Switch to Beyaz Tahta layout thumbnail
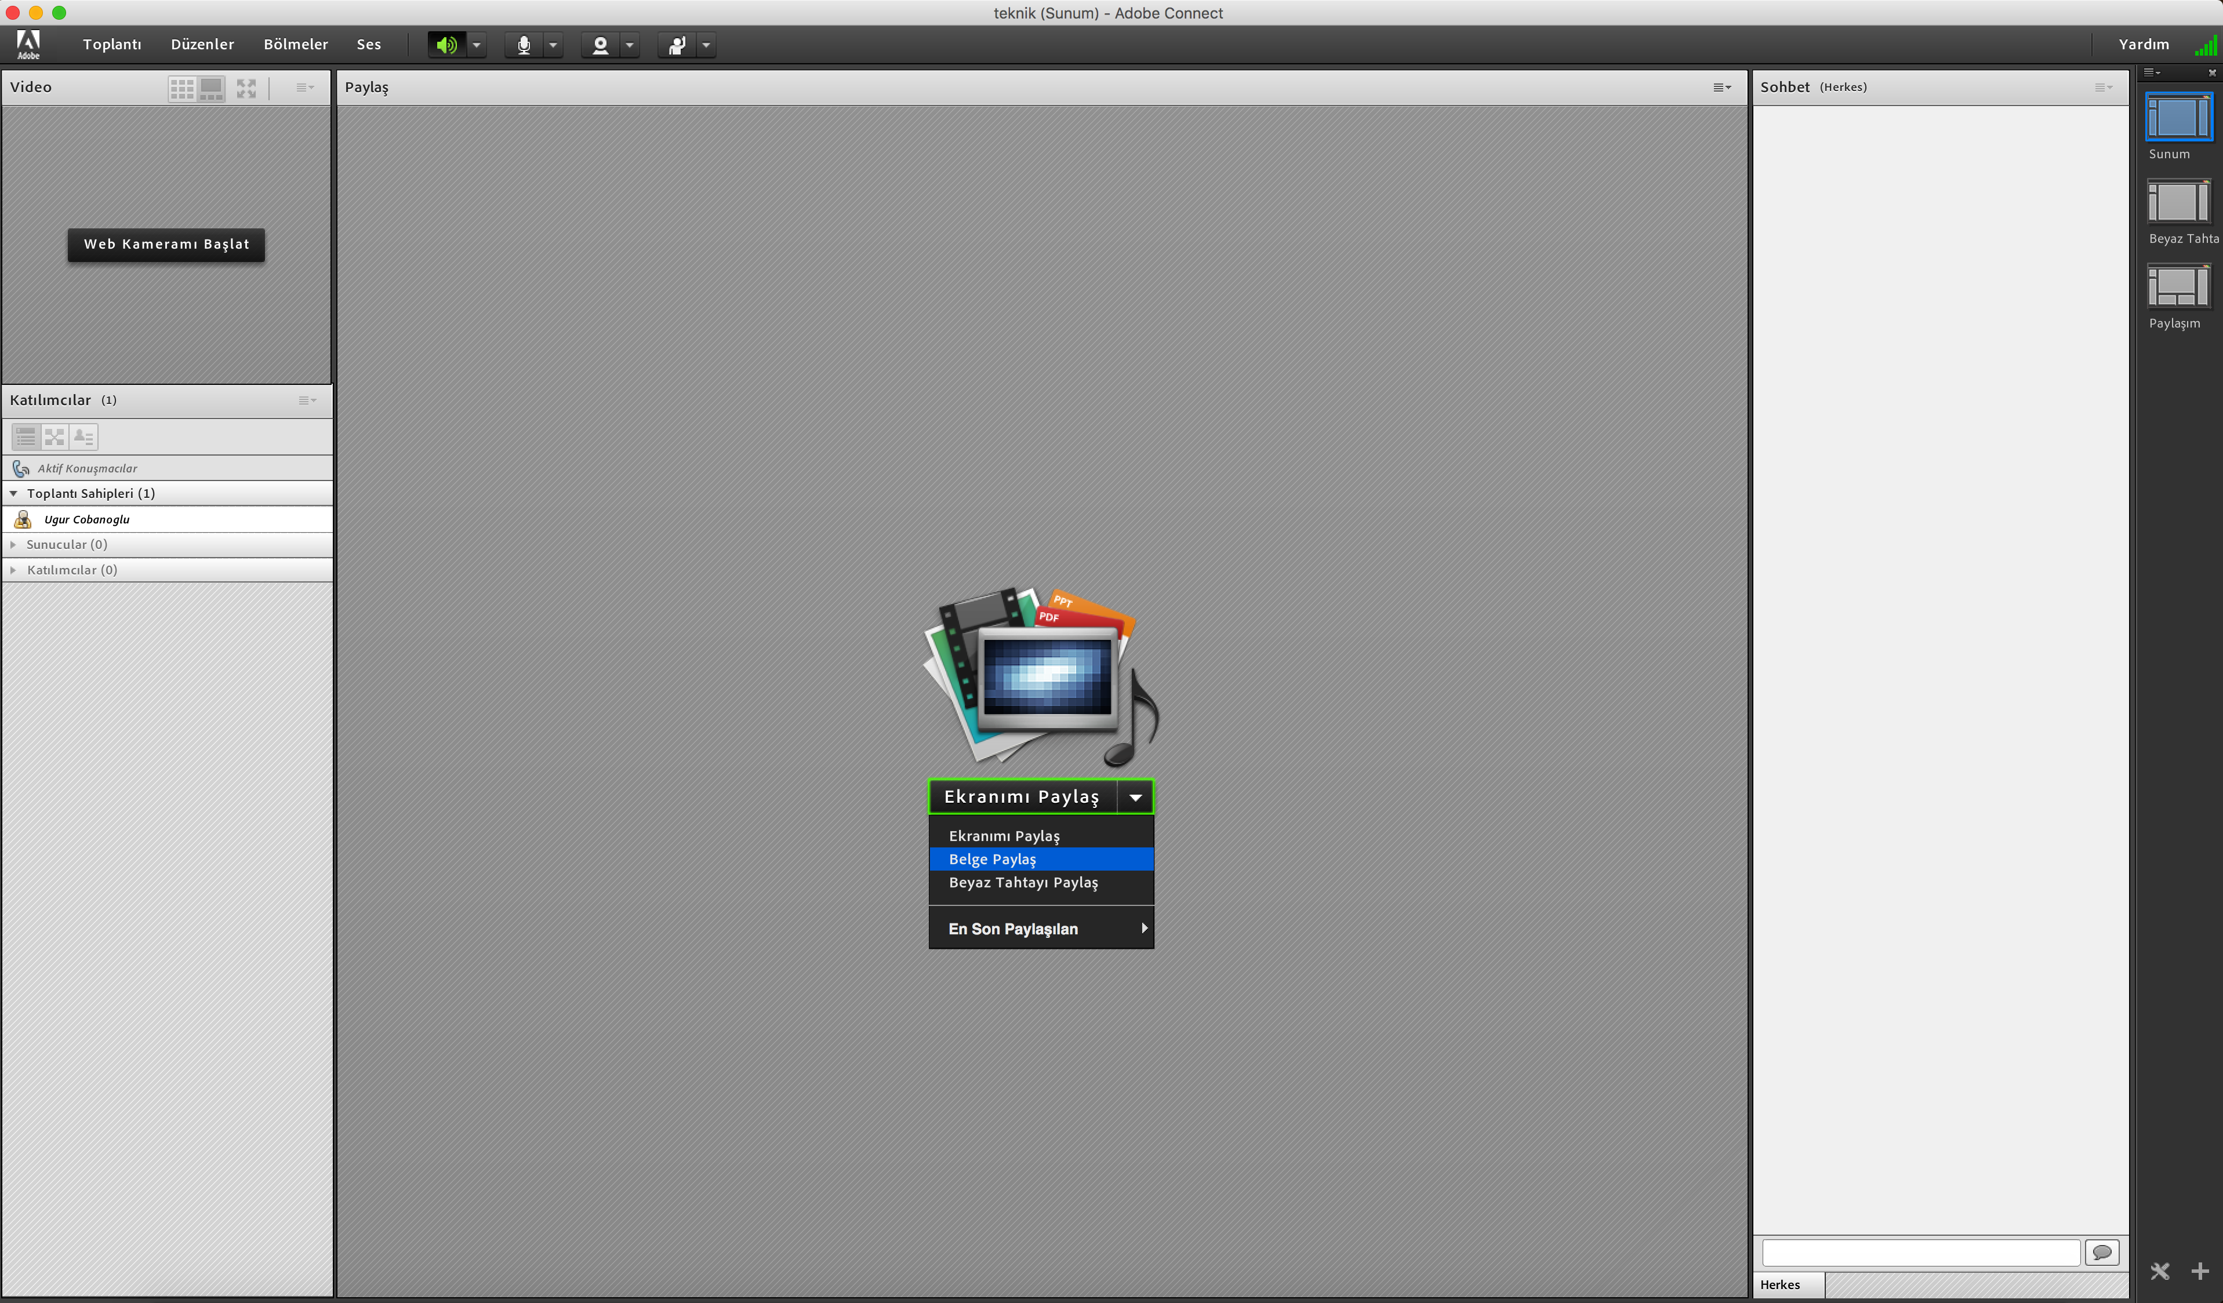The height and width of the screenshot is (1303, 2223). pos(2178,201)
